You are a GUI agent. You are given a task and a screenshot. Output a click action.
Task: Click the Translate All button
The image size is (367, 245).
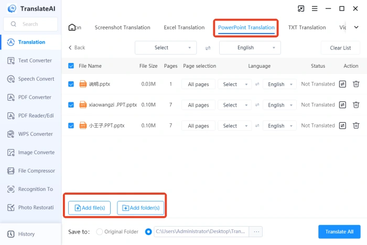pos(339,232)
